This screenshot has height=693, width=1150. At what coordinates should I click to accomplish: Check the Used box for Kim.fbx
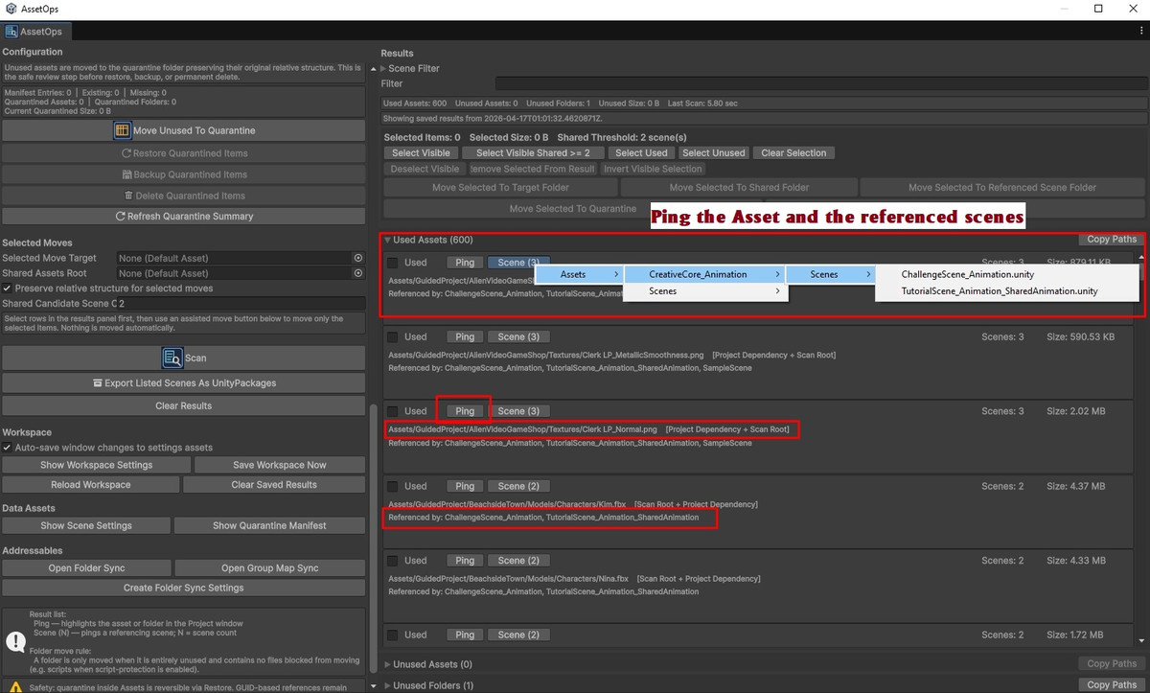click(392, 486)
